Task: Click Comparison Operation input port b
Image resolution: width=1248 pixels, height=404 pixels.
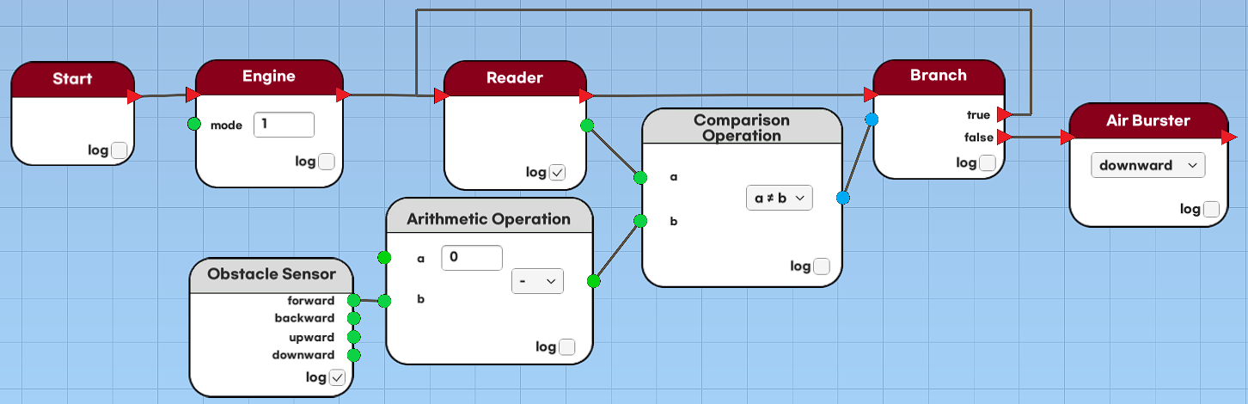Action: coord(640,221)
